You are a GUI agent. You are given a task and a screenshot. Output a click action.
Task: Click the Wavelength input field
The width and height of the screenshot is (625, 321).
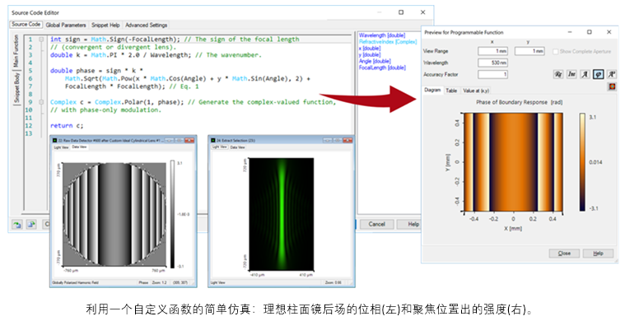tap(492, 63)
